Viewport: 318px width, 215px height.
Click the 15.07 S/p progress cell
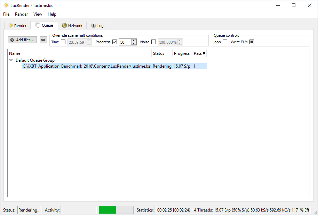coord(182,66)
